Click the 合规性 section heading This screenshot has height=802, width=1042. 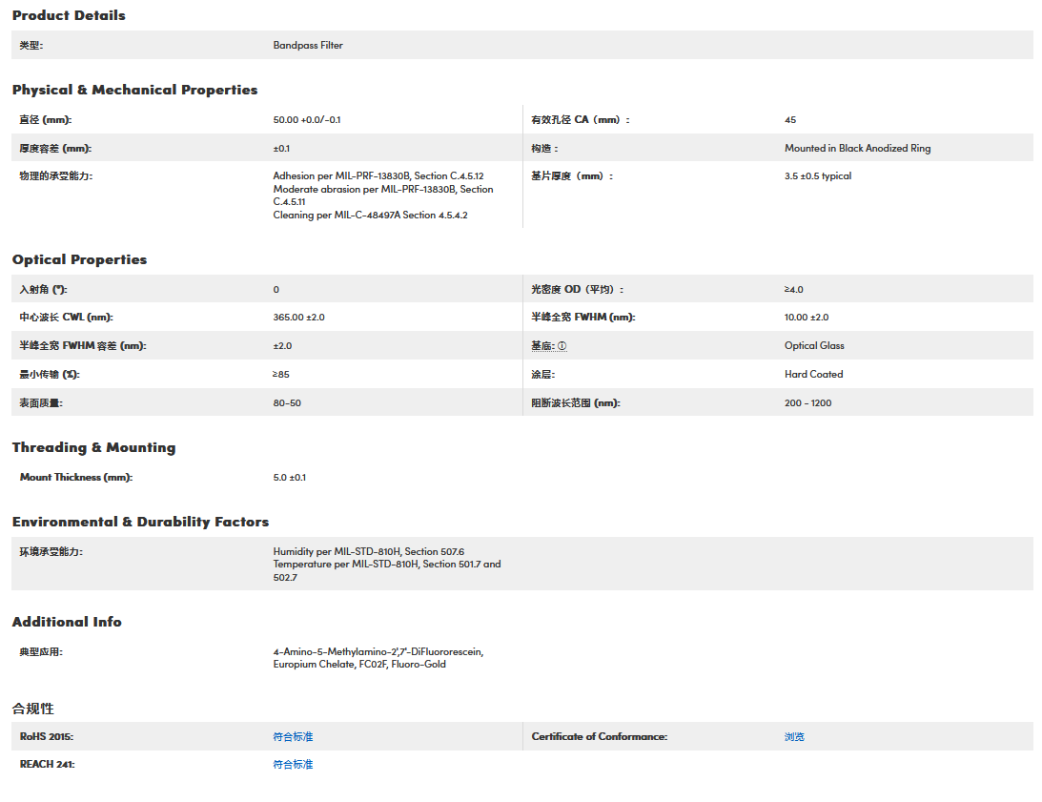(33, 709)
